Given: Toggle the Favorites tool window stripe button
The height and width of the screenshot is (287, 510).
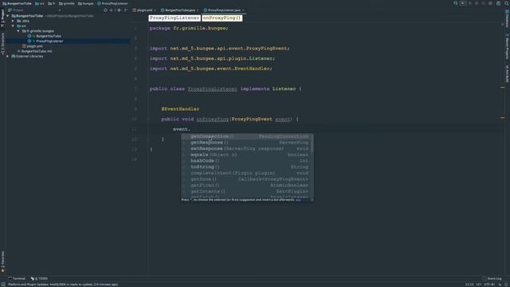Looking at the screenshot, I should tap(2, 261).
